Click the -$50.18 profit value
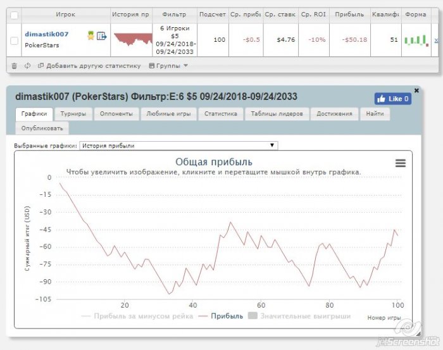This screenshot has width=443, height=350. pyautogui.click(x=354, y=40)
